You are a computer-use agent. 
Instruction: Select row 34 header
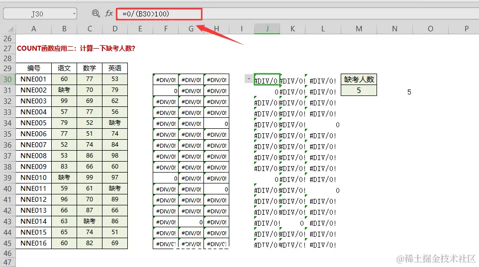7,123
